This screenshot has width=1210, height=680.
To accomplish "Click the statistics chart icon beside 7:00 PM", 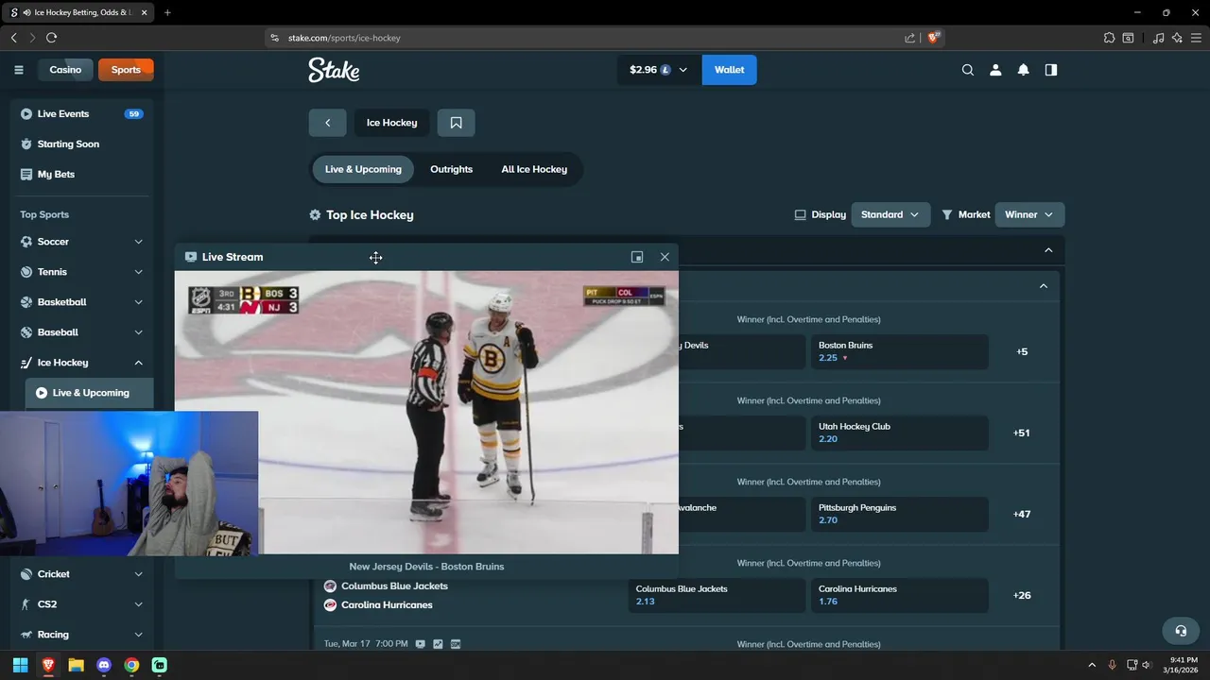I will [438, 644].
